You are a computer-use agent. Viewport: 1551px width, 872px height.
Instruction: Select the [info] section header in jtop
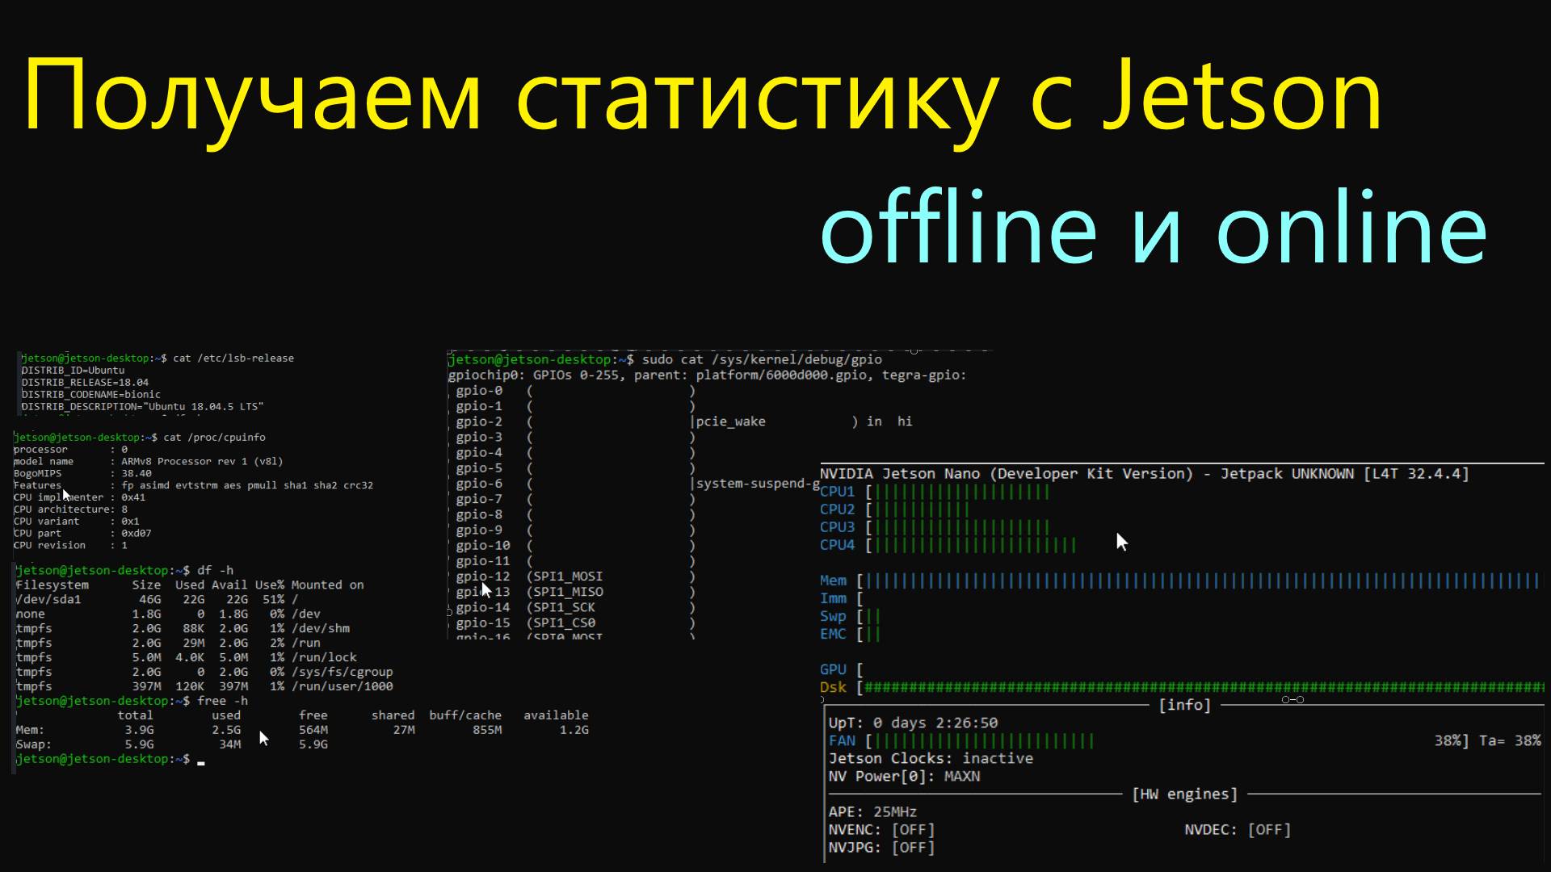click(1184, 704)
